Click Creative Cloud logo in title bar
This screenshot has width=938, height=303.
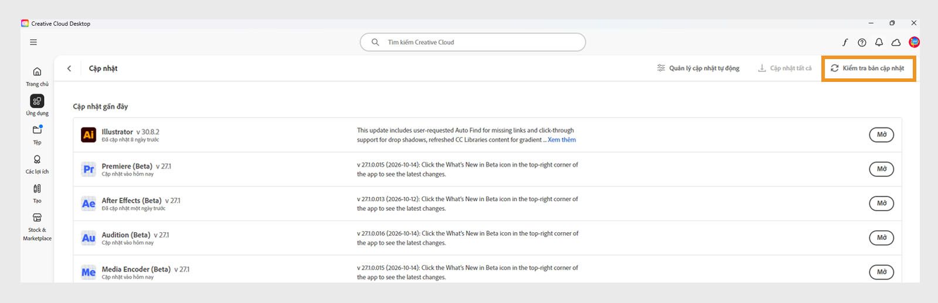(25, 23)
